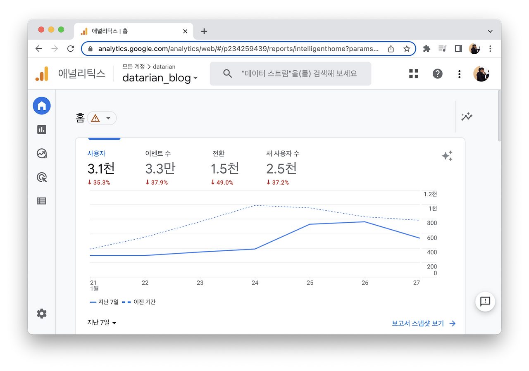Click the Analytics account avatar
This screenshot has height=371, width=529.
pos(481,74)
